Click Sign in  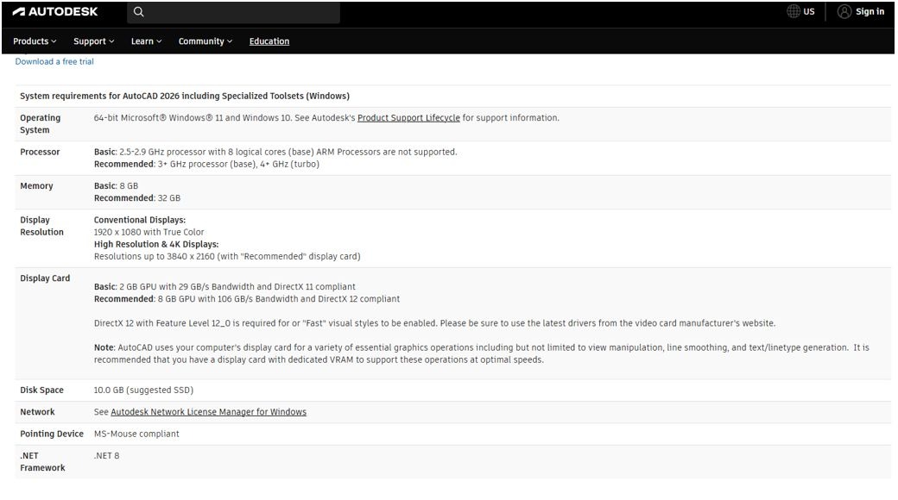click(x=870, y=11)
